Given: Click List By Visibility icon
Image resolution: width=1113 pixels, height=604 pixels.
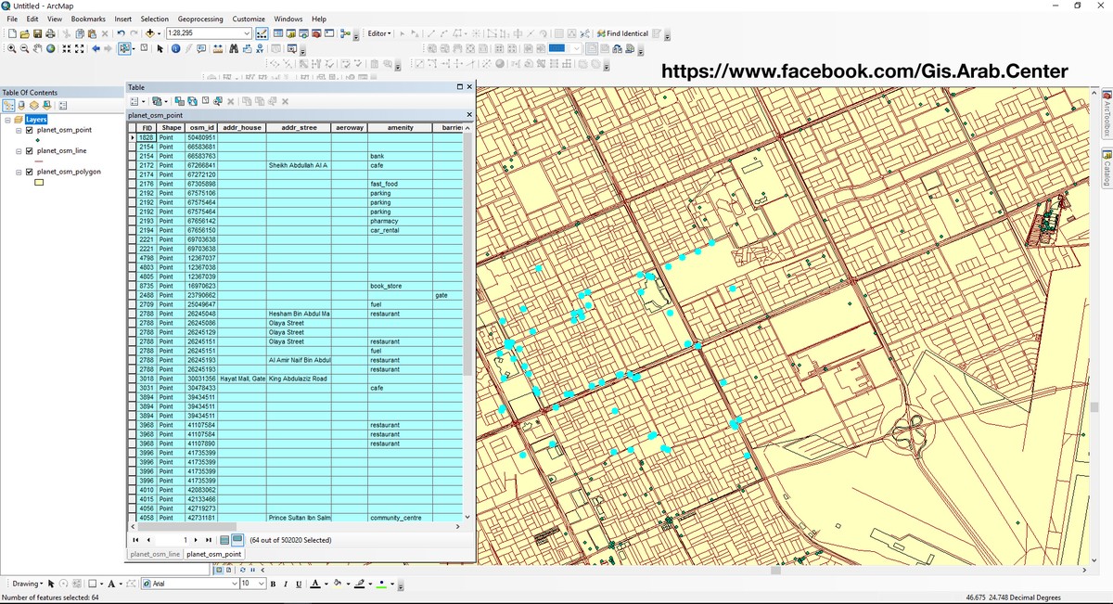Looking at the screenshot, I should tap(34, 106).
